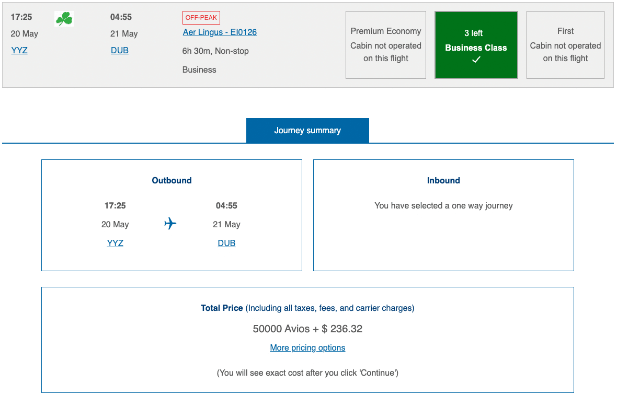
Task: Click the one way journey message
Action: coord(443,206)
